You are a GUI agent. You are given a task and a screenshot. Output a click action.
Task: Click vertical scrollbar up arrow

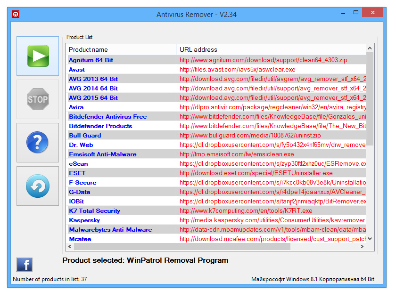[370, 48]
